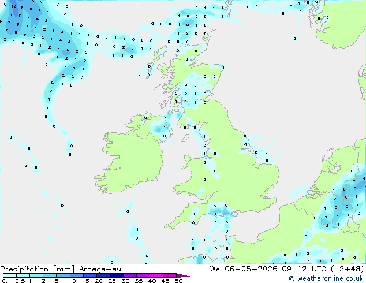366x283 pixels.
Task: Click the legend color box between 35 and 40
Action: click(143, 275)
